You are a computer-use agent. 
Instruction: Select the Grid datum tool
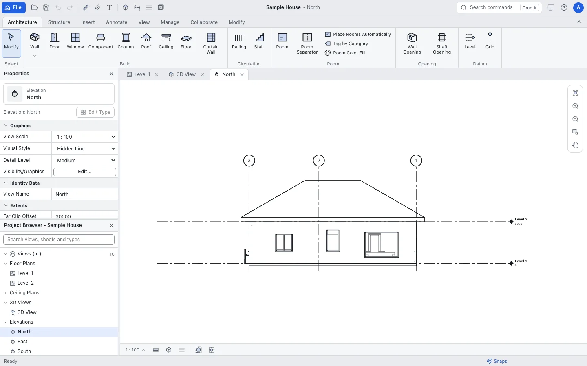490,41
